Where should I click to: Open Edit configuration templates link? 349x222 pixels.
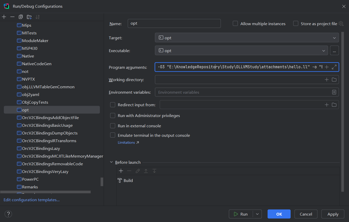point(31,200)
